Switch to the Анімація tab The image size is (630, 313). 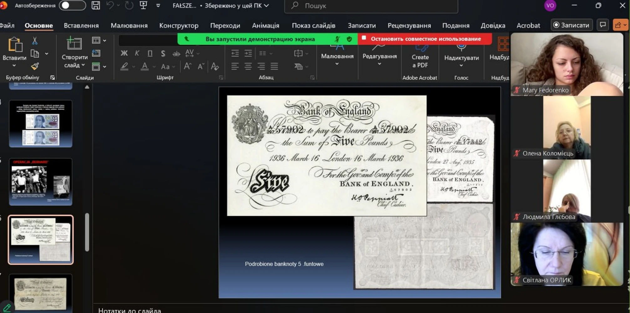click(x=265, y=25)
